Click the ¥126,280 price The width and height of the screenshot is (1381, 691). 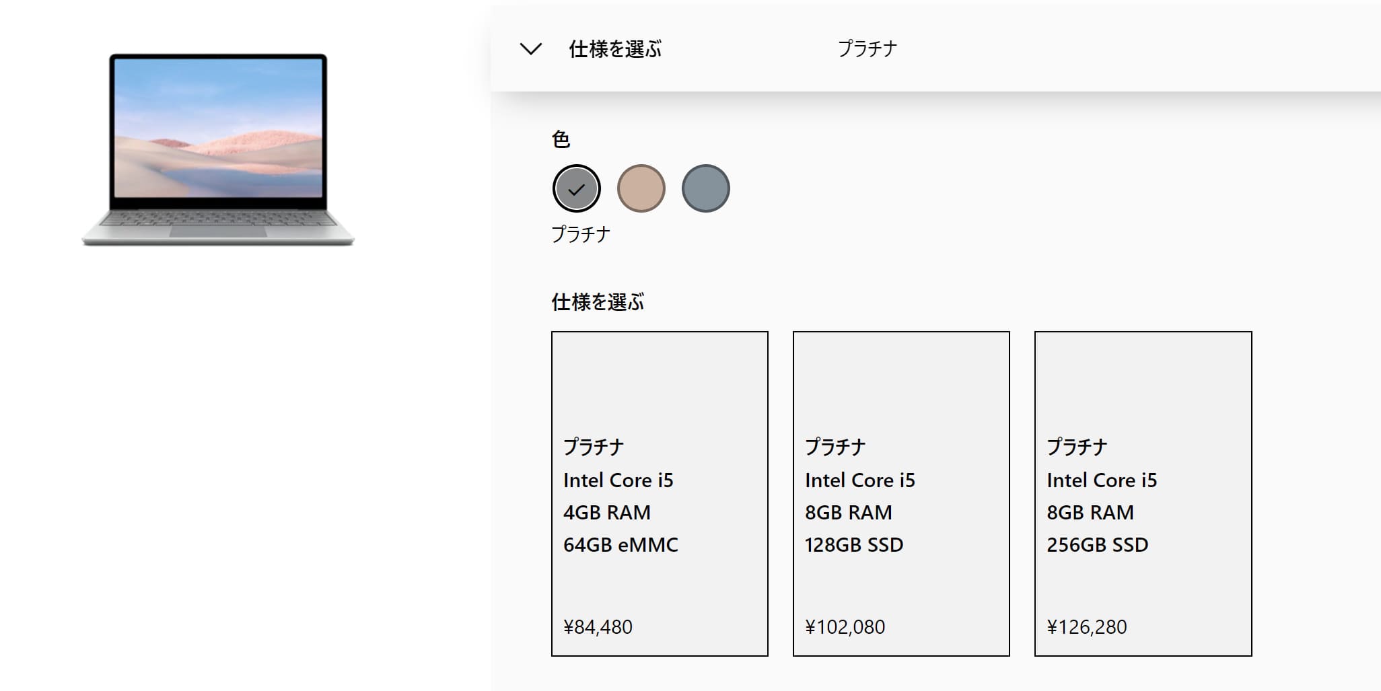pos(1086,627)
